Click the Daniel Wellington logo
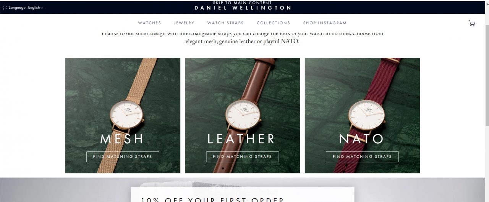 click(x=243, y=8)
